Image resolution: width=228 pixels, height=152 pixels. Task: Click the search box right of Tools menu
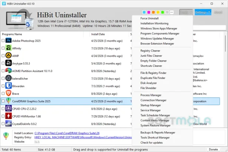pos(210,27)
